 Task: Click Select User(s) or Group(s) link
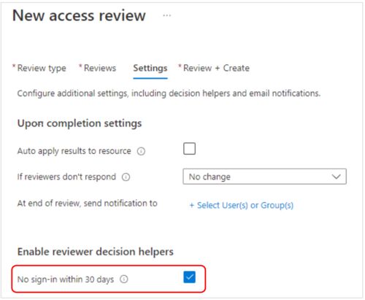pos(242,205)
